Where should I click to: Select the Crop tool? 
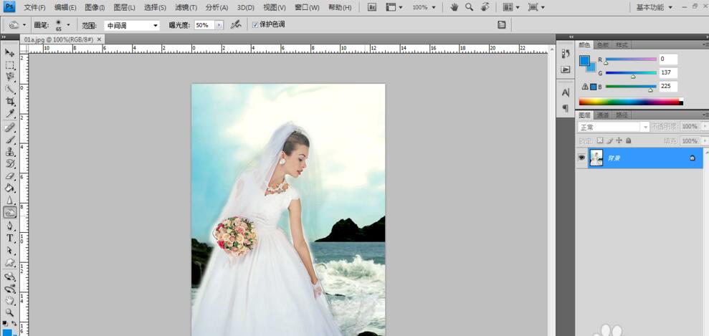pos(10,101)
